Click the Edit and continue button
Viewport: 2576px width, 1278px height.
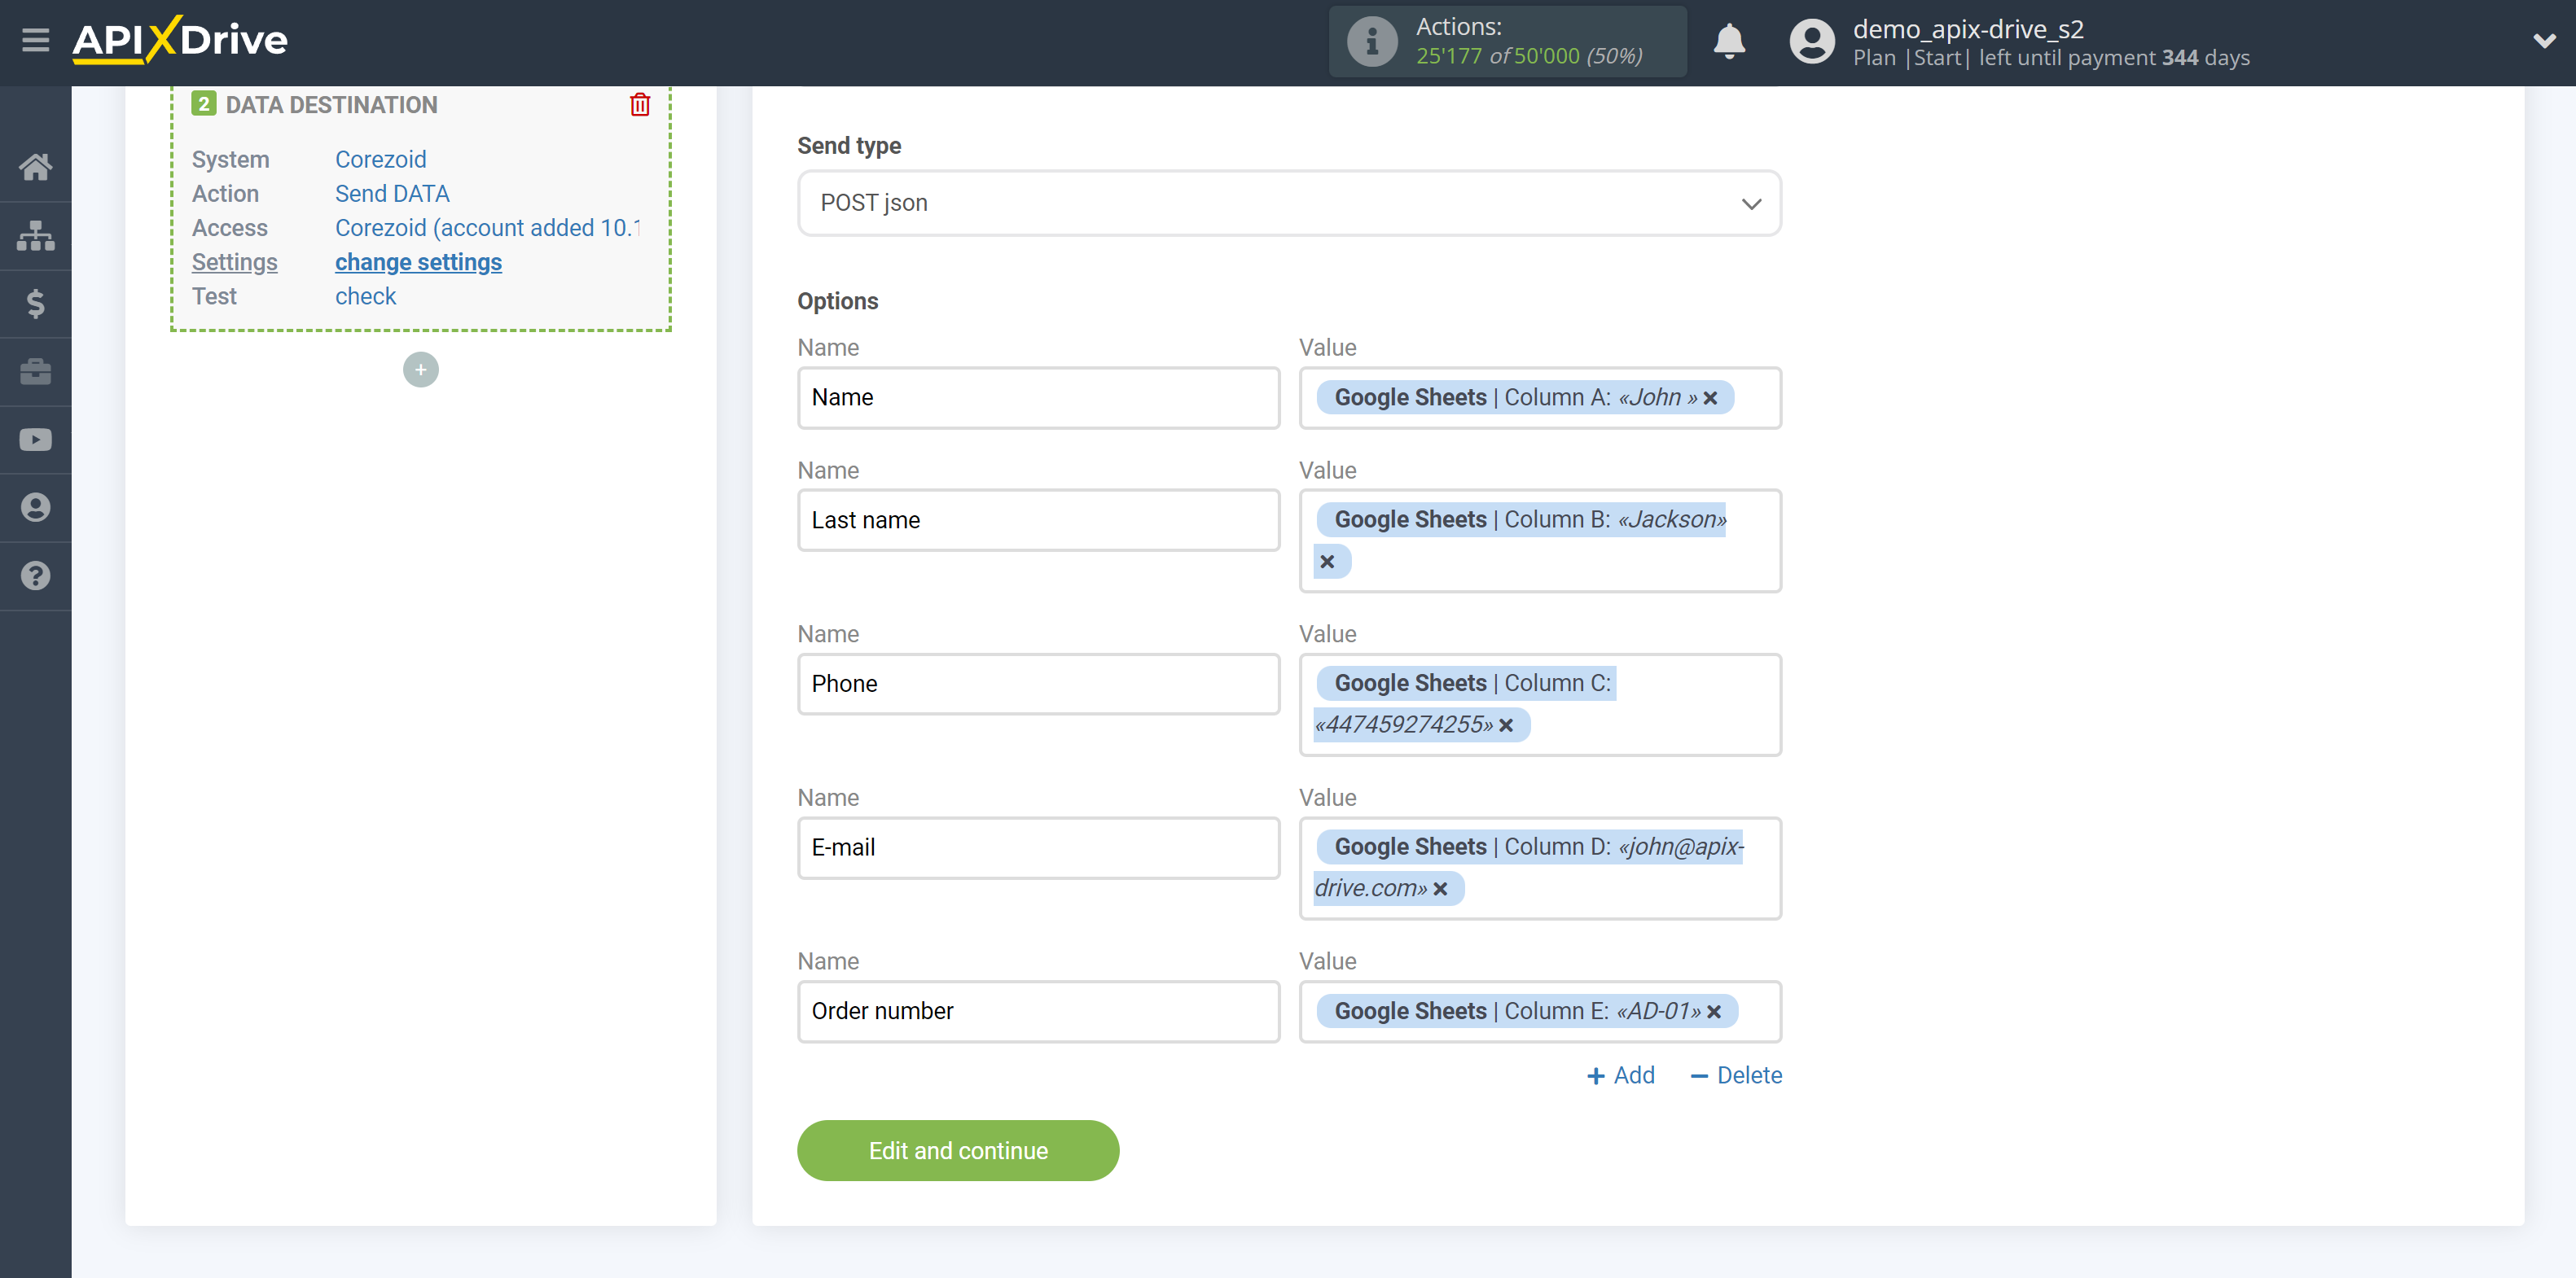pos(958,1150)
